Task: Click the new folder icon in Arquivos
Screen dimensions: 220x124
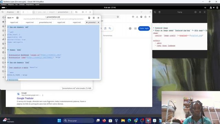Action: 76,12
